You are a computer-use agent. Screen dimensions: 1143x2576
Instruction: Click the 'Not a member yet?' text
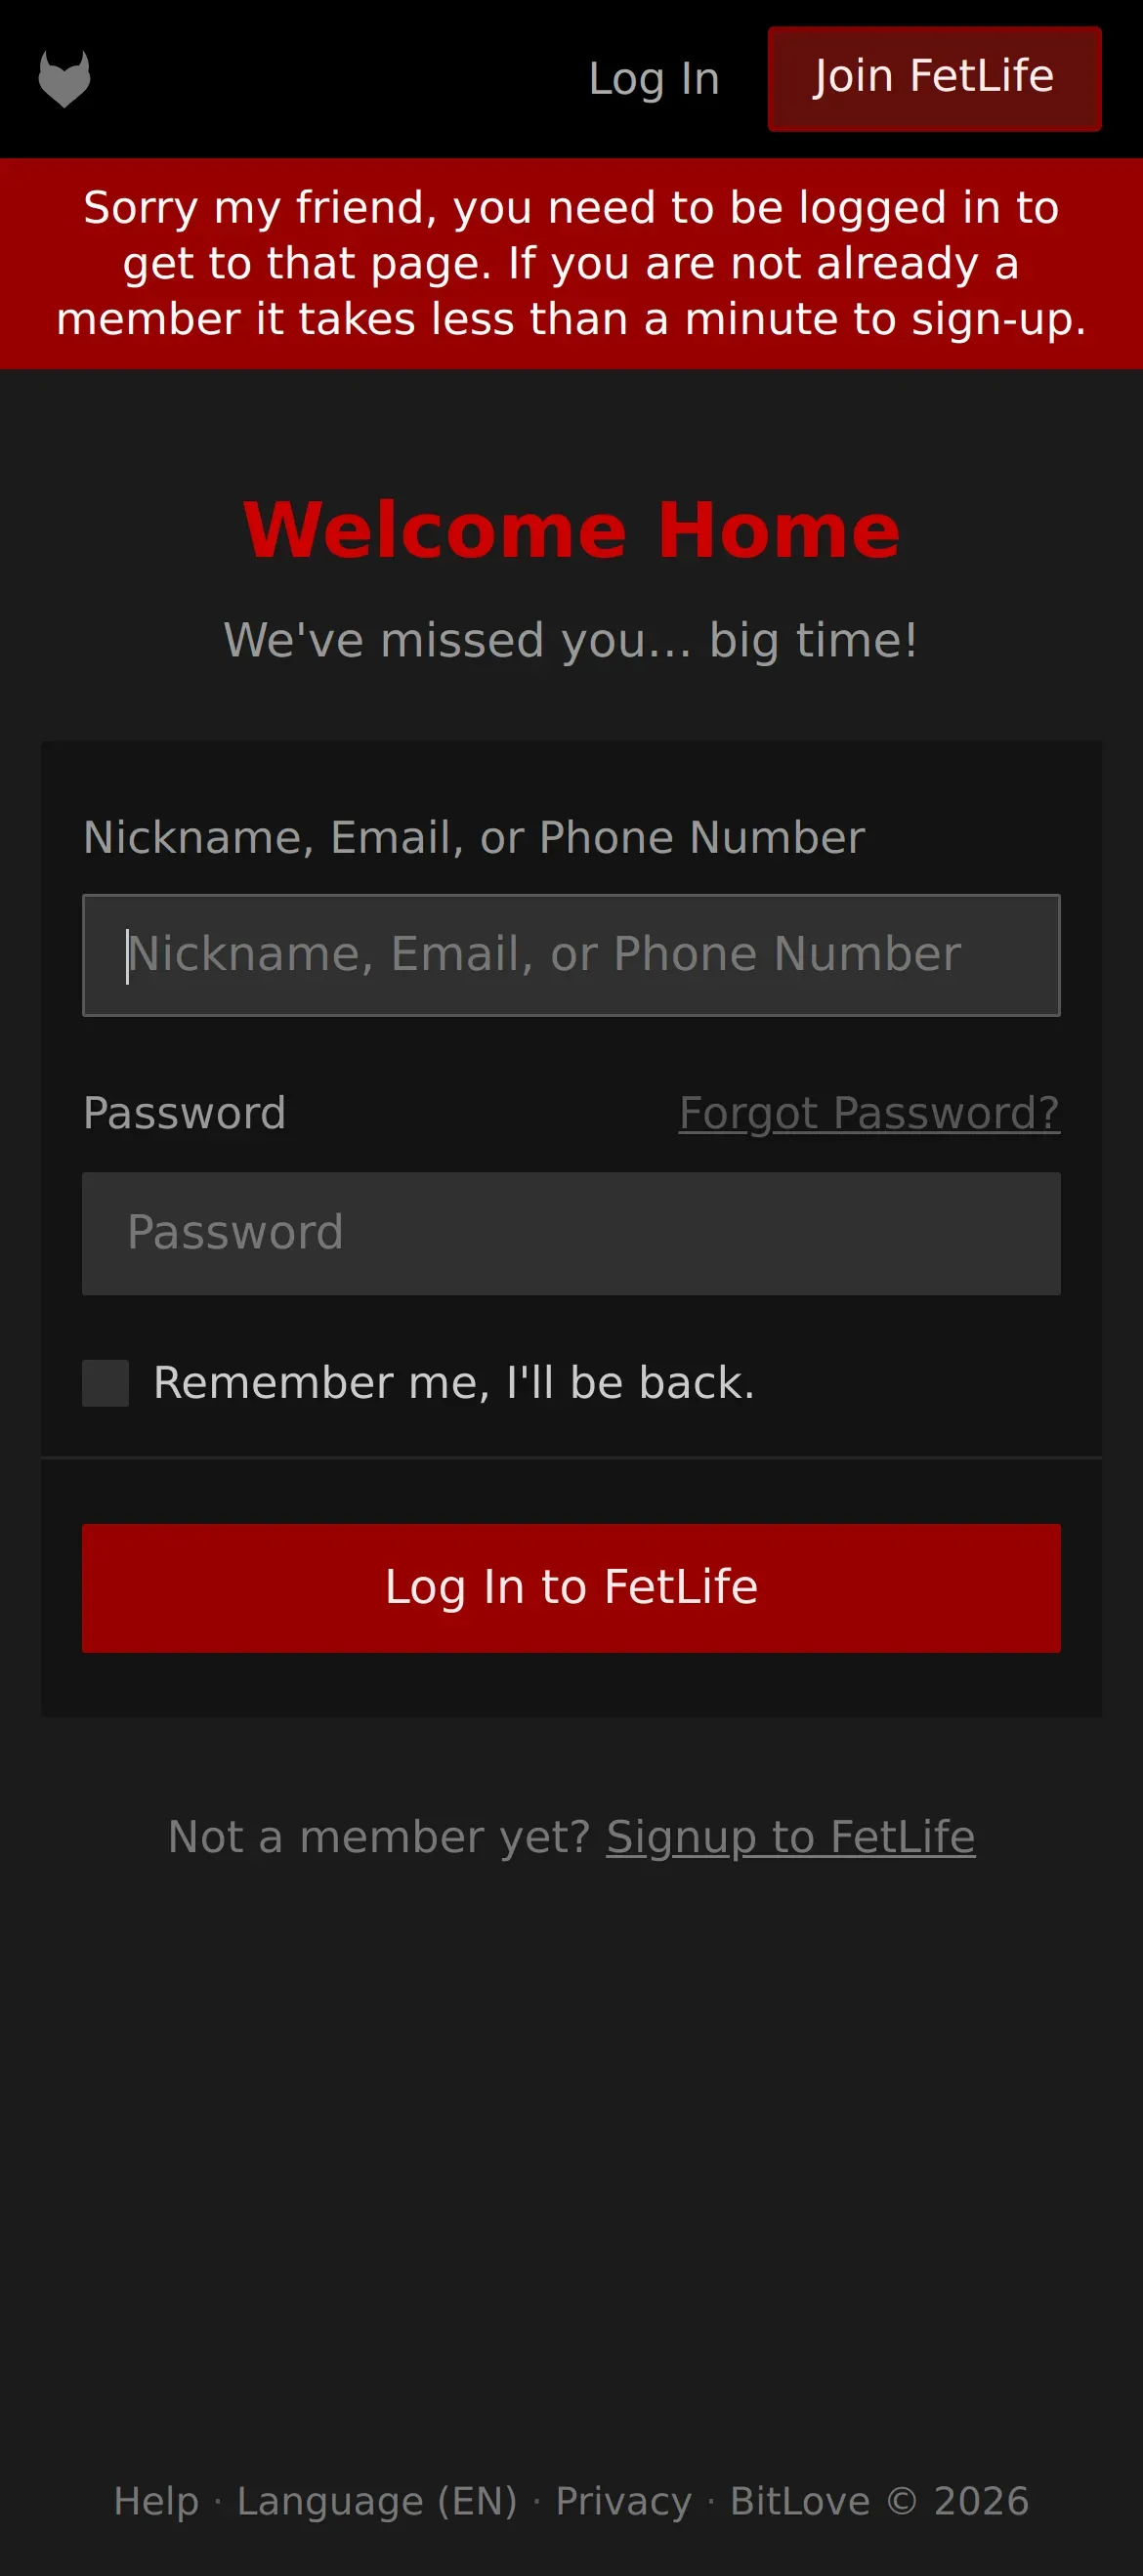[x=380, y=1837]
